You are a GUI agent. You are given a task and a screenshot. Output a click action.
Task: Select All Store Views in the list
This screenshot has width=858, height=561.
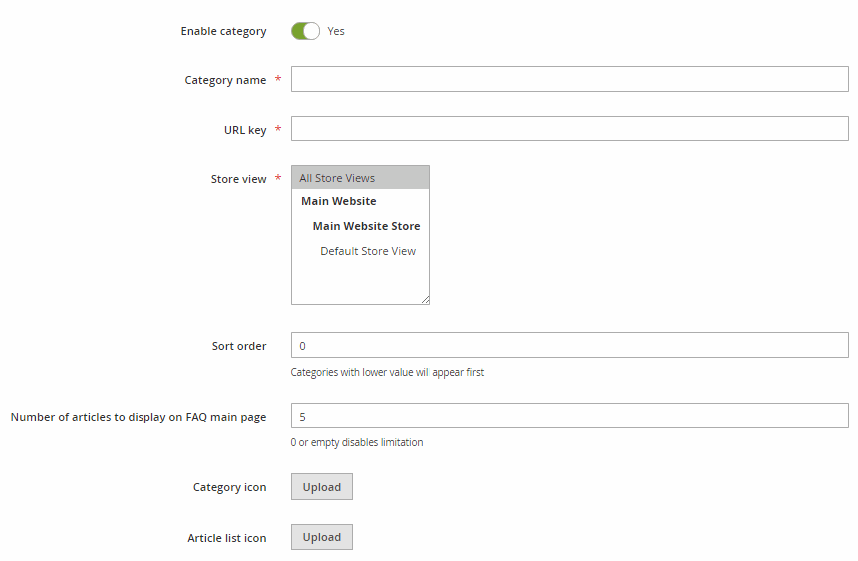click(361, 178)
